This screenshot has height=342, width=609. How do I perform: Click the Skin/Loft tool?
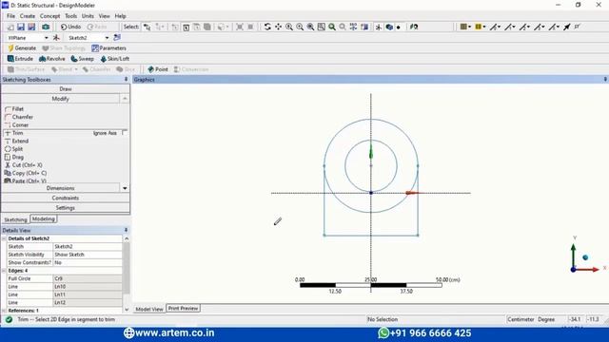tap(114, 59)
